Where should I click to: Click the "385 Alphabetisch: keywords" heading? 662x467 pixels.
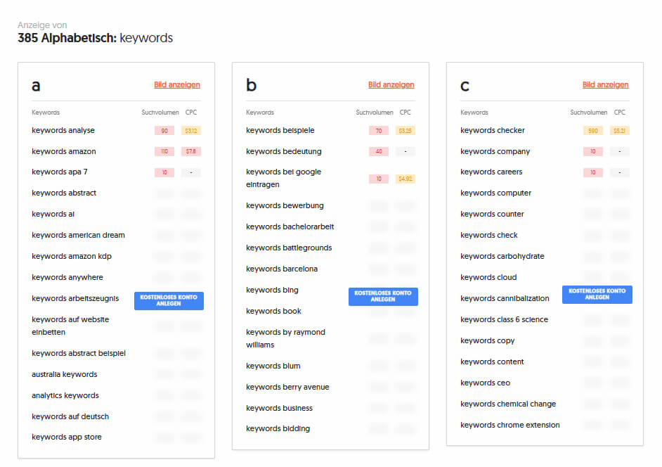coord(94,38)
